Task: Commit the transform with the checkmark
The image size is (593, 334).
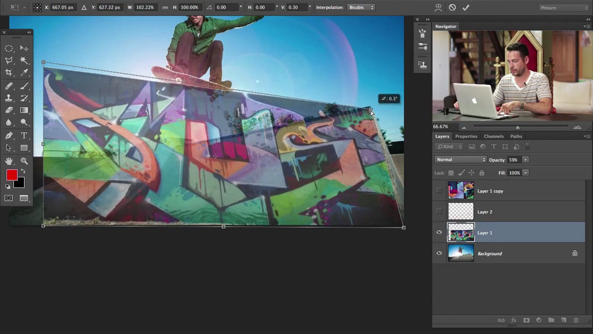Action: click(x=466, y=7)
